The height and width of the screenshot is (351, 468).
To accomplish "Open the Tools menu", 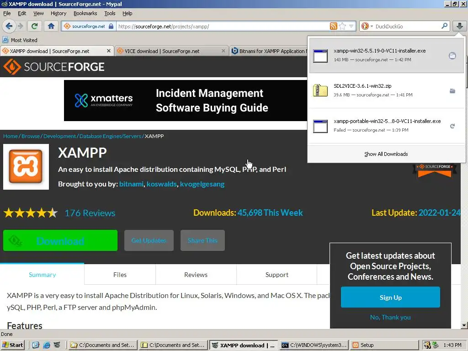I will 110,13.
